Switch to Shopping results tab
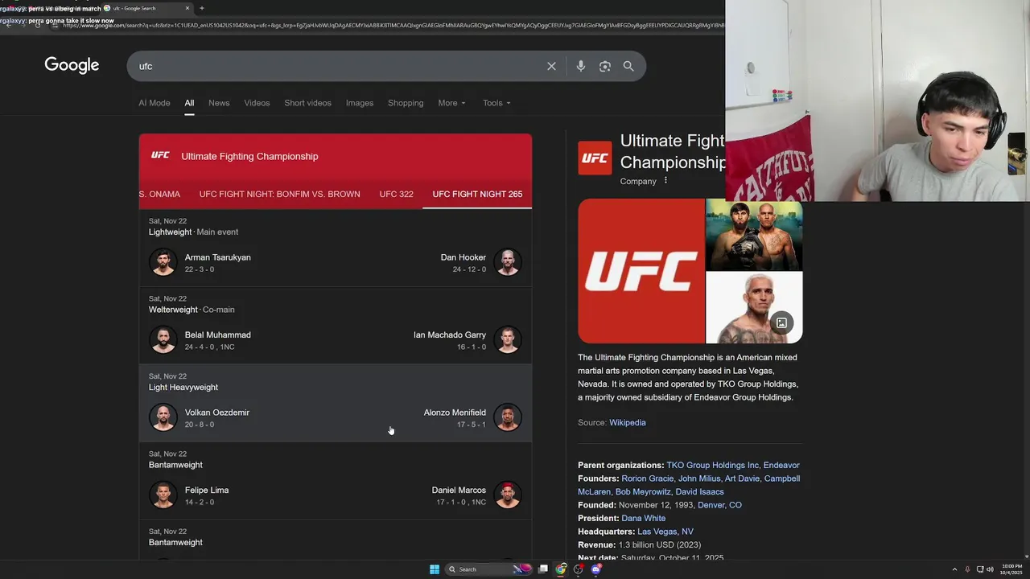 click(x=406, y=103)
